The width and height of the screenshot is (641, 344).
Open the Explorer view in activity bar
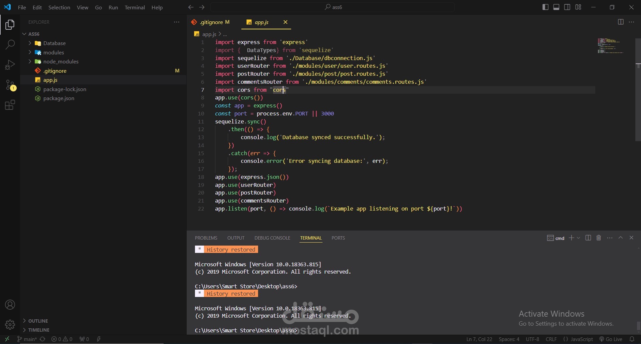[10, 24]
